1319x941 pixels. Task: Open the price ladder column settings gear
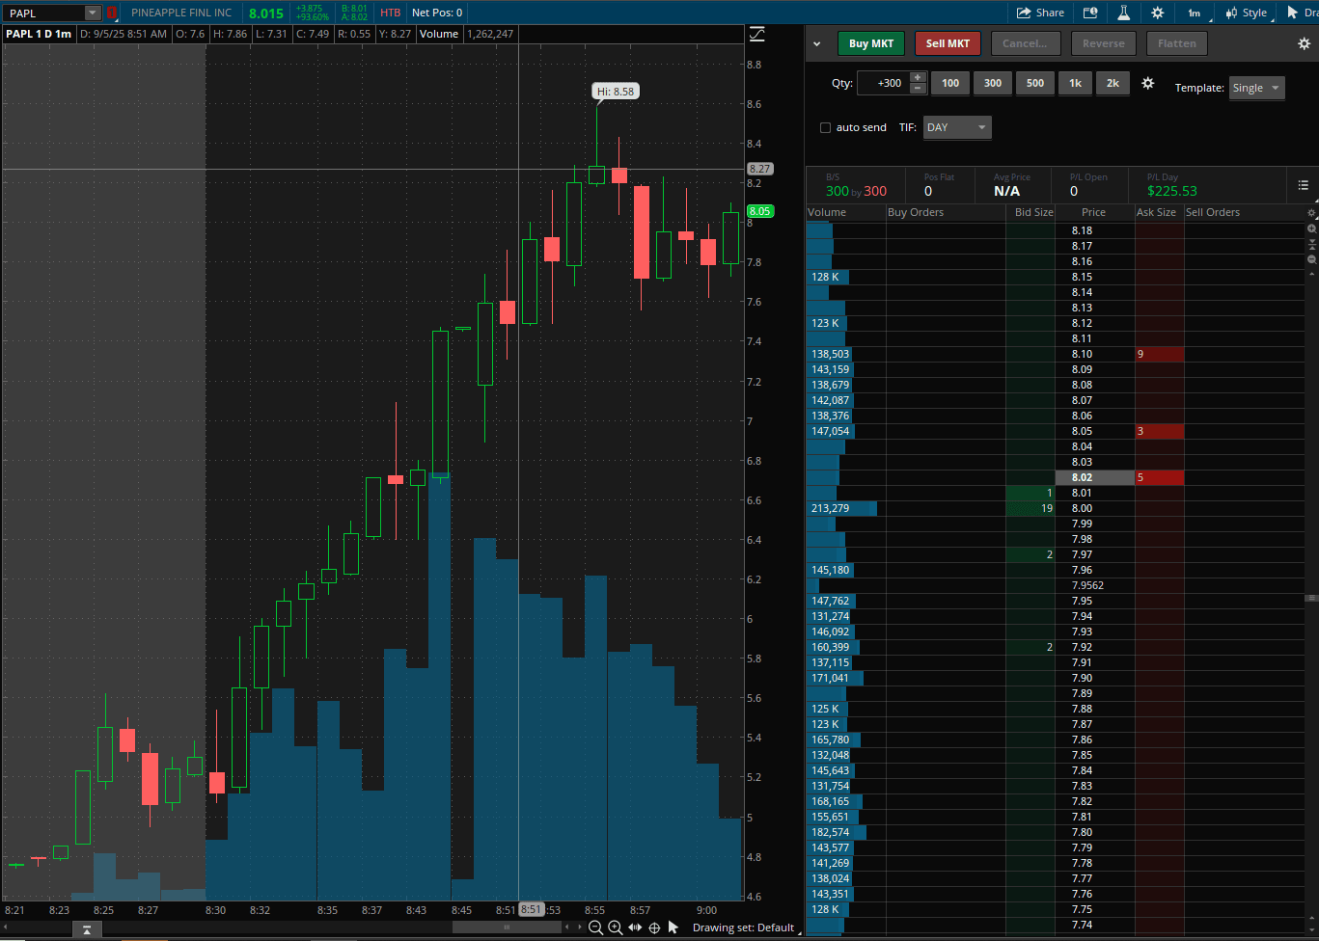coord(1311,213)
